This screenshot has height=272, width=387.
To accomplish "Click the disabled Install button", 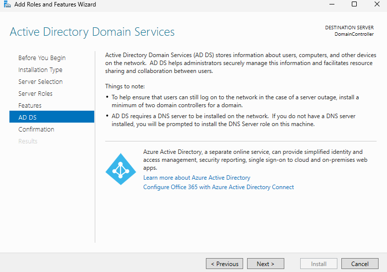I will click(x=319, y=264).
